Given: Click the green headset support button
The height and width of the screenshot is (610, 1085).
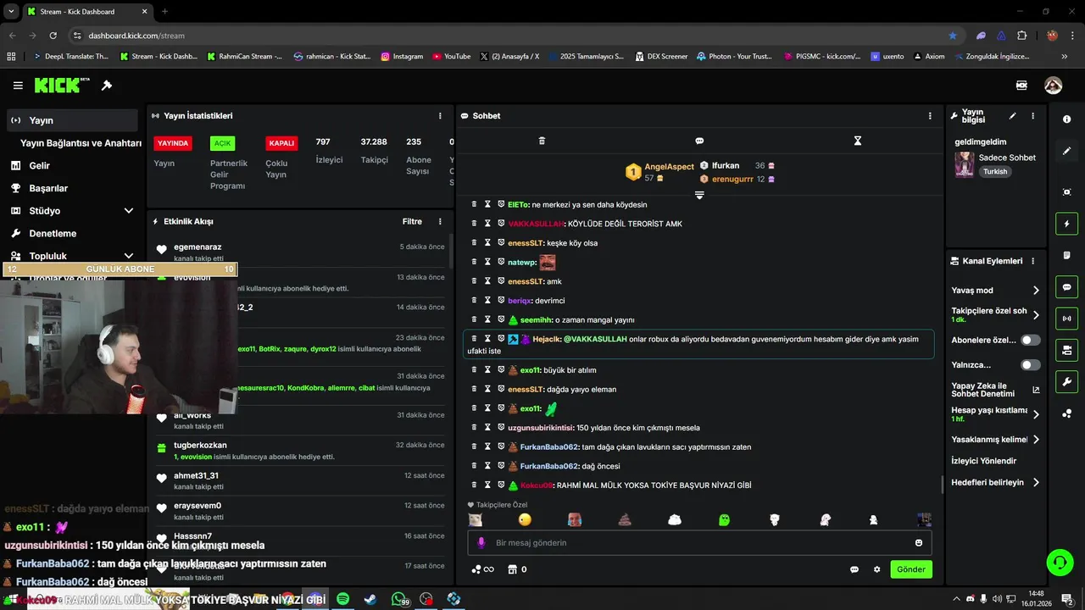Looking at the screenshot, I should pos(1059,562).
